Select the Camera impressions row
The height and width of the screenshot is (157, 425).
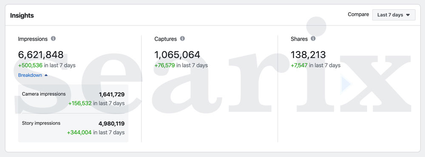[73, 99]
